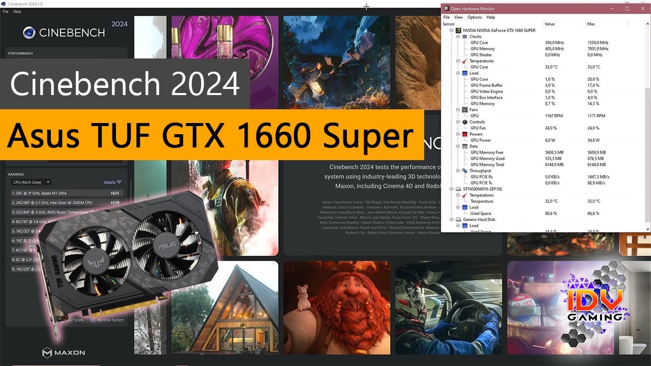Viewport: 651px width, 366px height.
Task: Open the Help menu in Cinebench
Action: [17, 11]
